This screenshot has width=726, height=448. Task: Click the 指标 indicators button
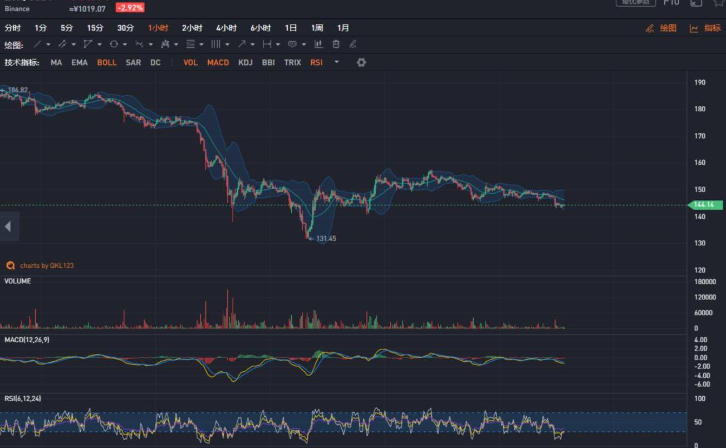(x=705, y=28)
